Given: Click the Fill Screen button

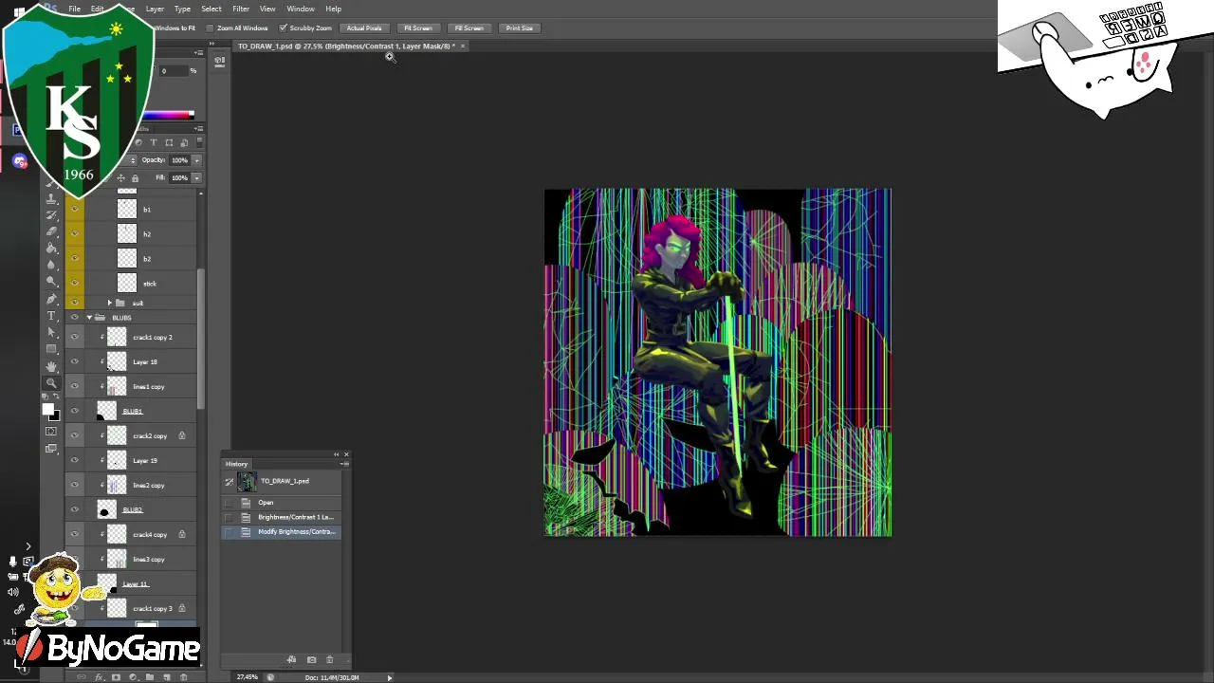Looking at the screenshot, I should pyautogui.click(x=469, y=28).
